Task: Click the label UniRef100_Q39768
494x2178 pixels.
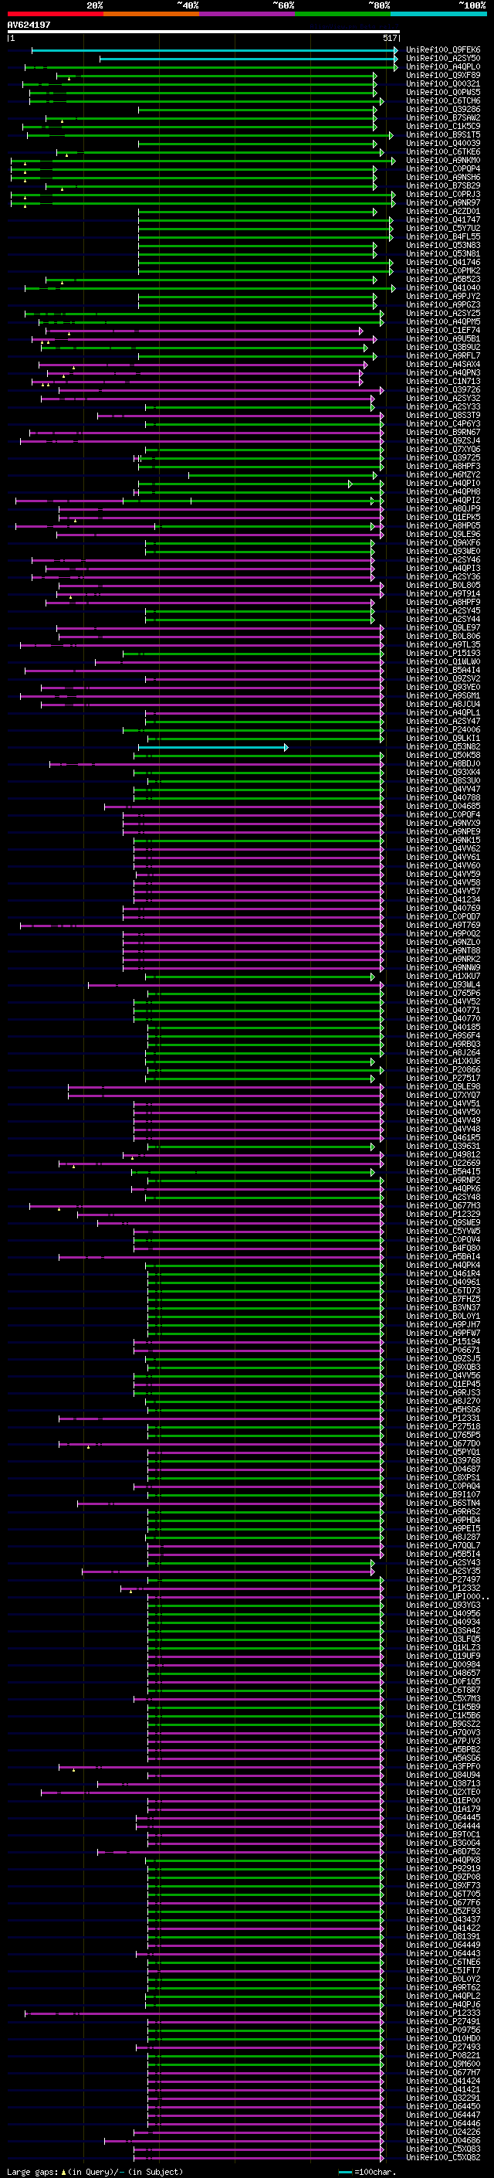Action: coord(443,1461)
